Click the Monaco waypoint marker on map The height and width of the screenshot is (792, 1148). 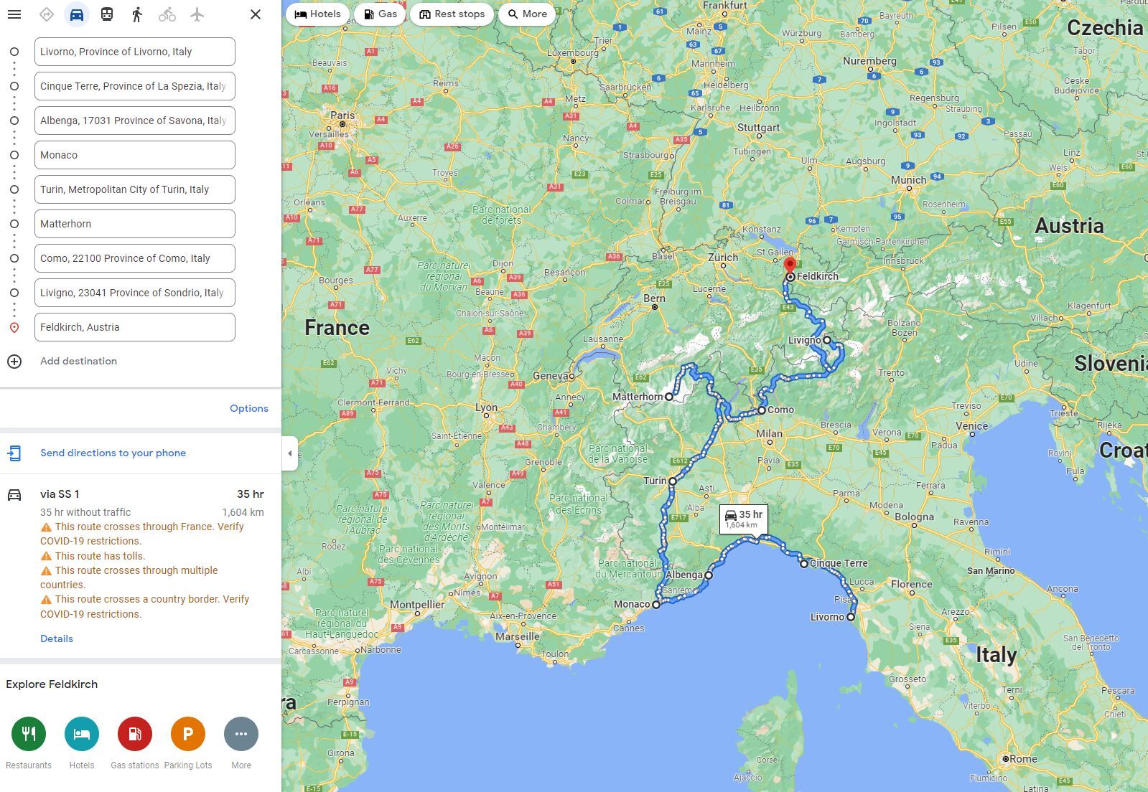point(656,605)
